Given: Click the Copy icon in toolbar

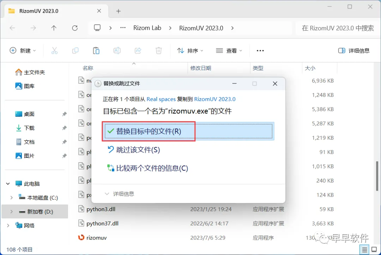Looking at the screenshot, I should point(75,51).
